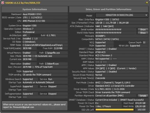Click Port Mode AHCI channel value
Screen dimensions: 150x113
[x=113, y=83]
